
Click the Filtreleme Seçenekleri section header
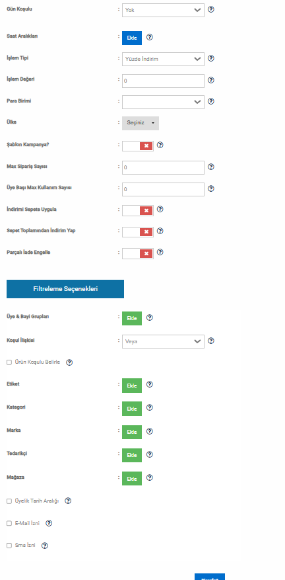65,289
